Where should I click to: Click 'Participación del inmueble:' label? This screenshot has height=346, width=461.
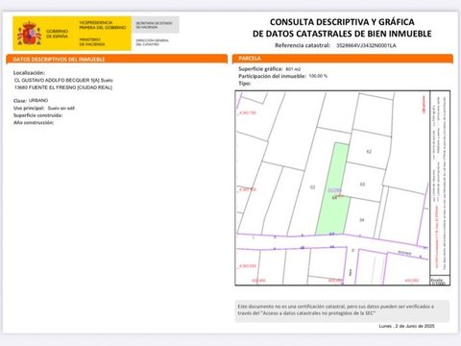[x=273, y=76]
